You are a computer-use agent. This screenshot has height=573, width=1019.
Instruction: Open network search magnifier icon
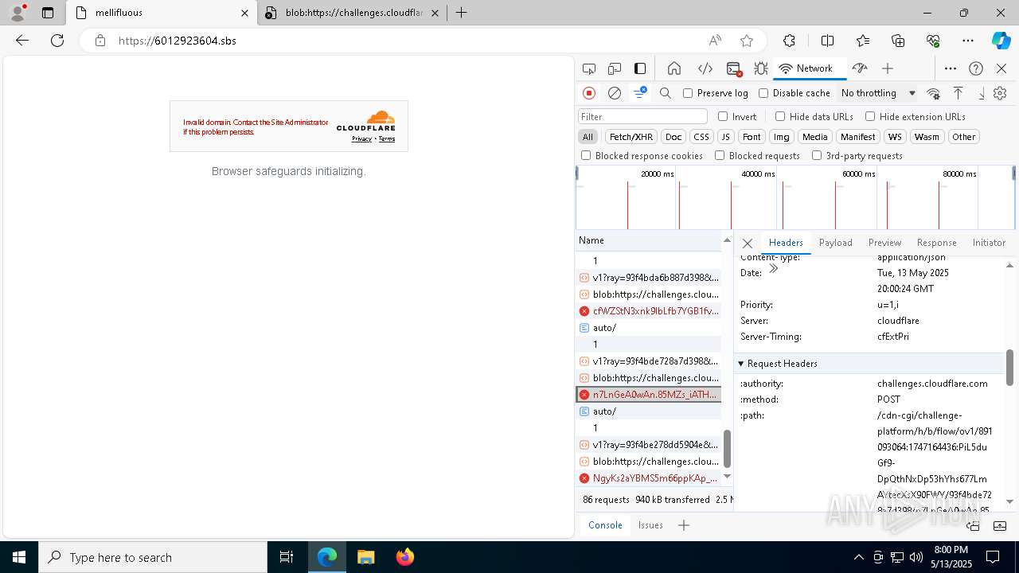666,93
